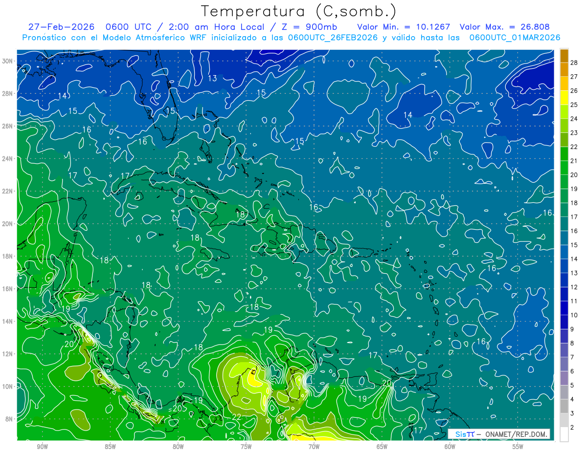587x453 pixels.
Task: Click the colorbar swatch between 20 and 21
Action: click(x=564, y=168)
